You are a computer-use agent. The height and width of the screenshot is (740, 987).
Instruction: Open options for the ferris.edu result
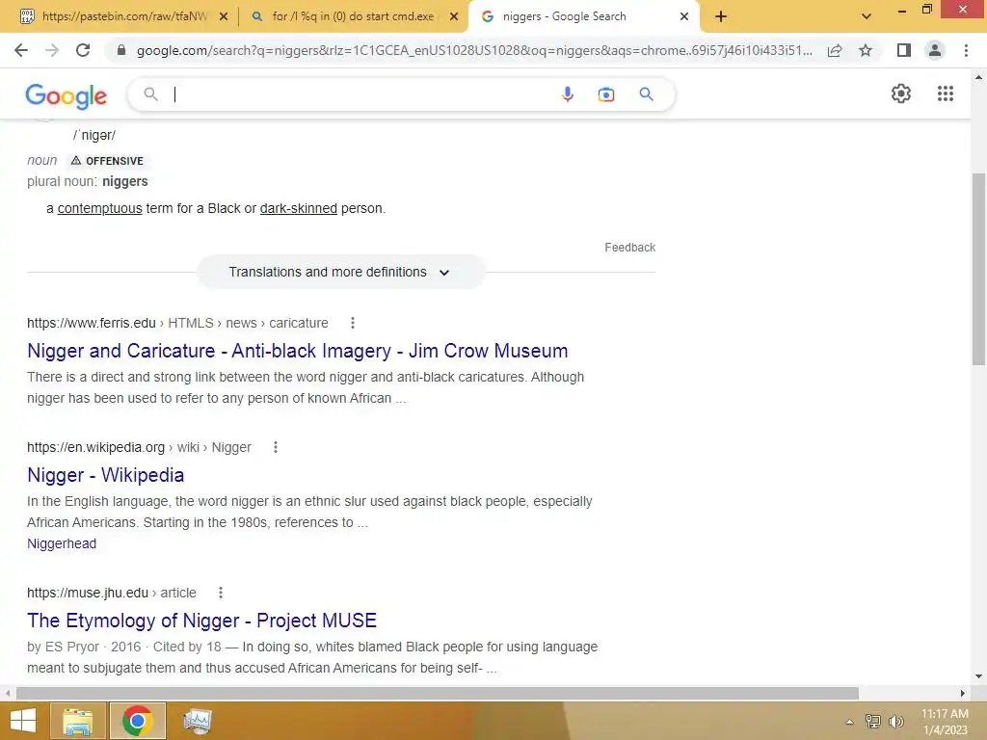click(353, 323)
